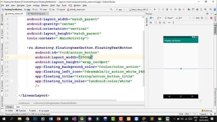Image resolution: width=217 pixels, height=122 pixels.
Task: Open Photoshop from Windows taskbar
Action: coord(35,119)
